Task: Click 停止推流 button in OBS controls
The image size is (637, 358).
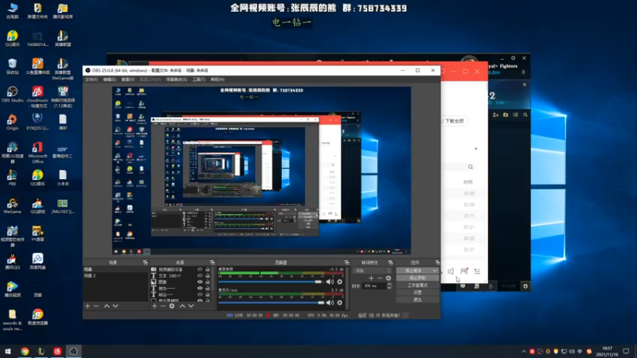Action: (x=414, y=270)
